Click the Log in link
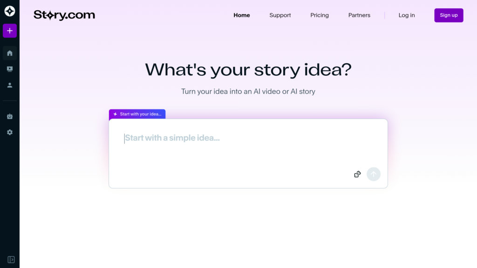 click(x=407, y=15)
